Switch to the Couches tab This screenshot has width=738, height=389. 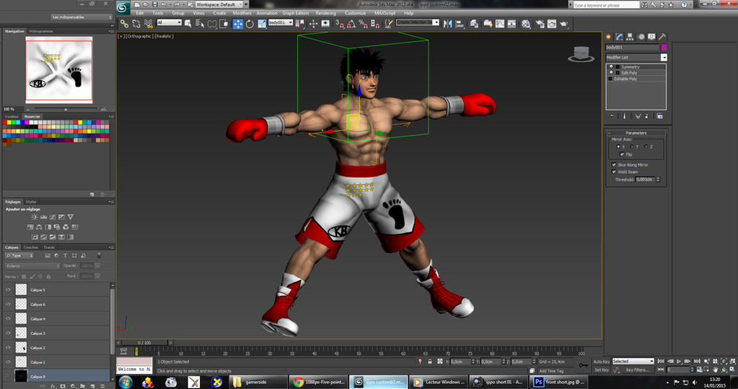(x=30, y=248)
